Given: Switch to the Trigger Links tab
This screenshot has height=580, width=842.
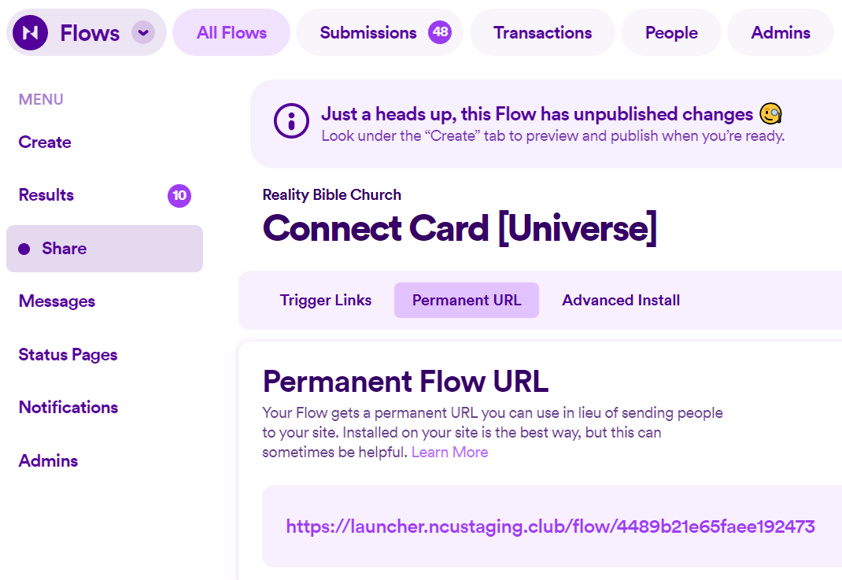Looking at the screenshot, I should (x=325, y=300).
